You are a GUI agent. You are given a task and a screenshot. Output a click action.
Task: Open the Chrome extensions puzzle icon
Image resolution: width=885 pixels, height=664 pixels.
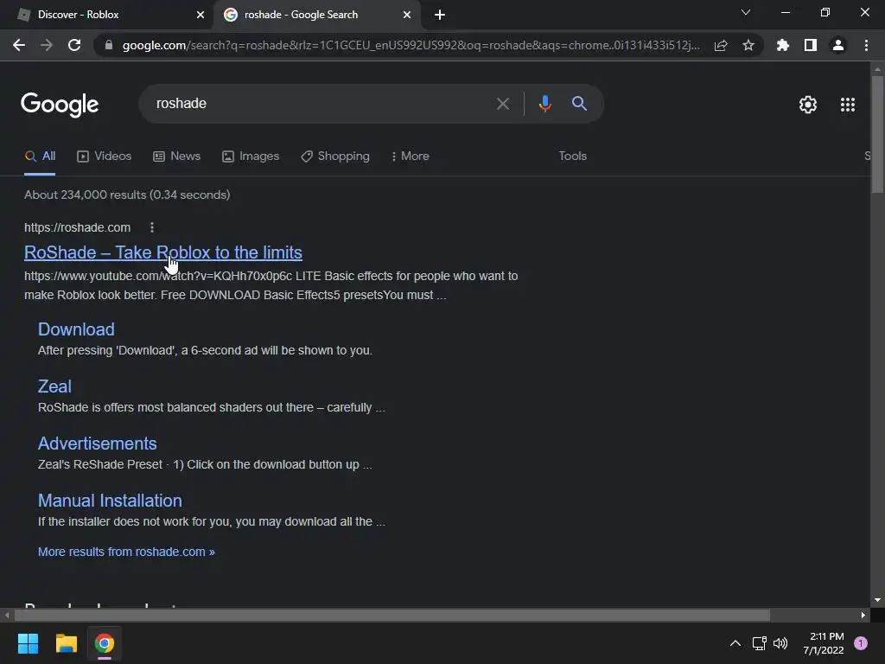coord(783,45)
